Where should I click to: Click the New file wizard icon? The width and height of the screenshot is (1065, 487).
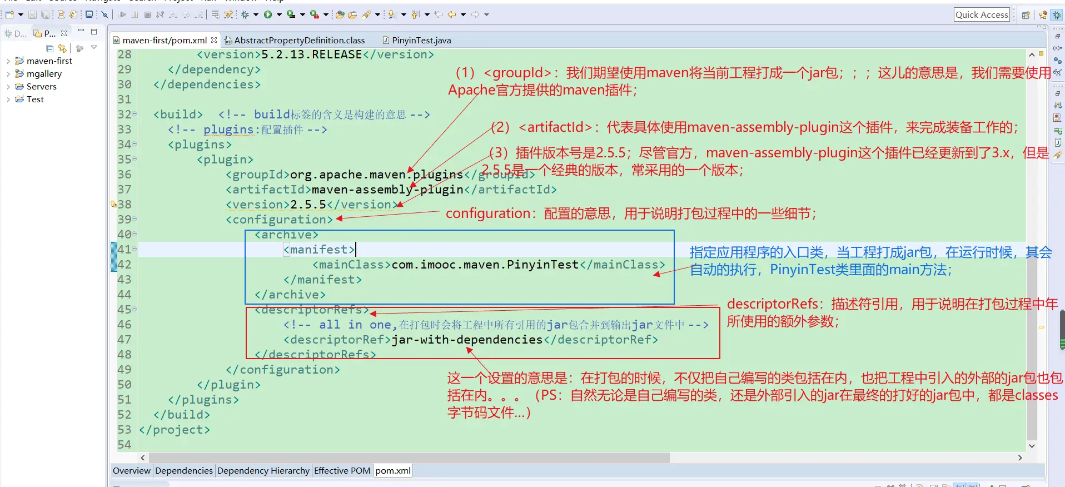(x=9, y=14)
